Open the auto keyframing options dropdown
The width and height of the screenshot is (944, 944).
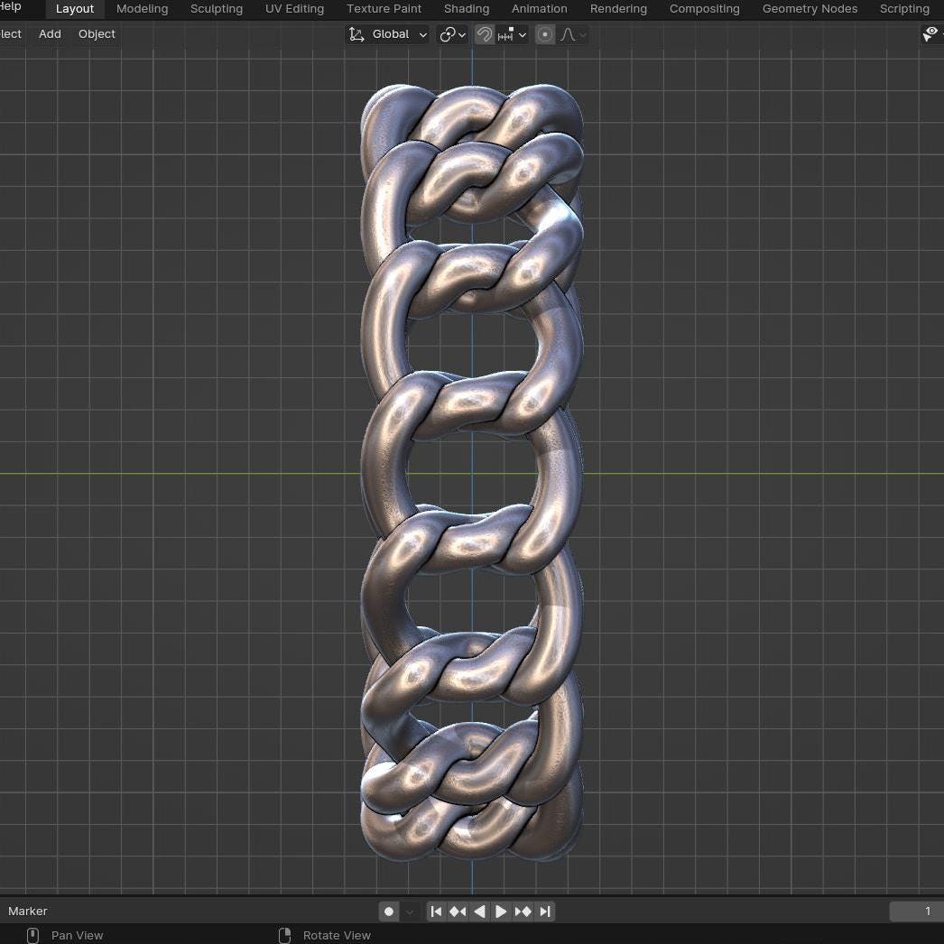click(410, 912)
